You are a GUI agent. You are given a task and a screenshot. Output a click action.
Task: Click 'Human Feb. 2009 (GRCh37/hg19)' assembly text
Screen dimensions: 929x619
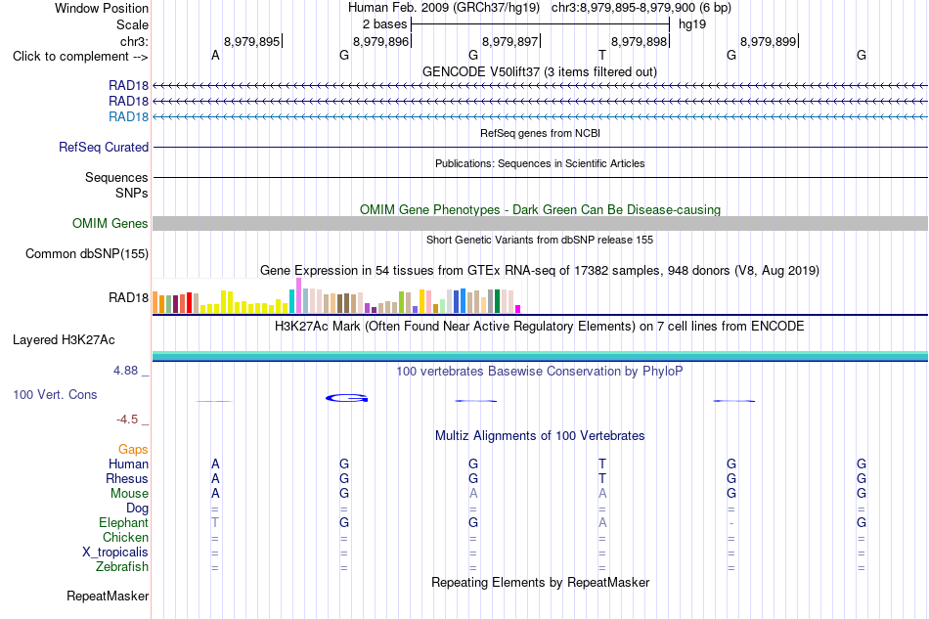coord(444,8)
